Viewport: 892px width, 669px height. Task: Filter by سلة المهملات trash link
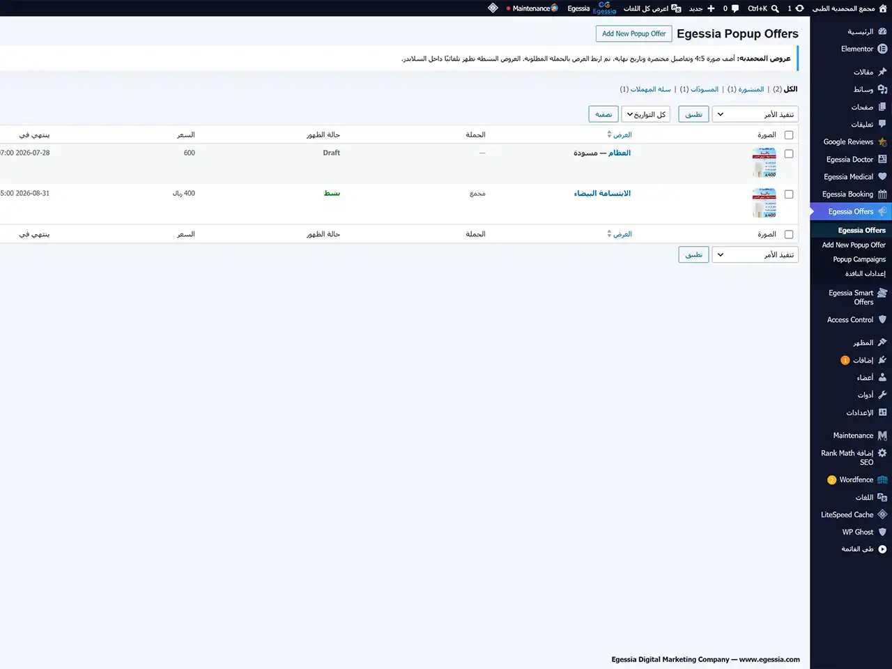point(651,89)
